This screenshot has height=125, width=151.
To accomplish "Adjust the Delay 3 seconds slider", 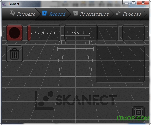I will [44, 33].
